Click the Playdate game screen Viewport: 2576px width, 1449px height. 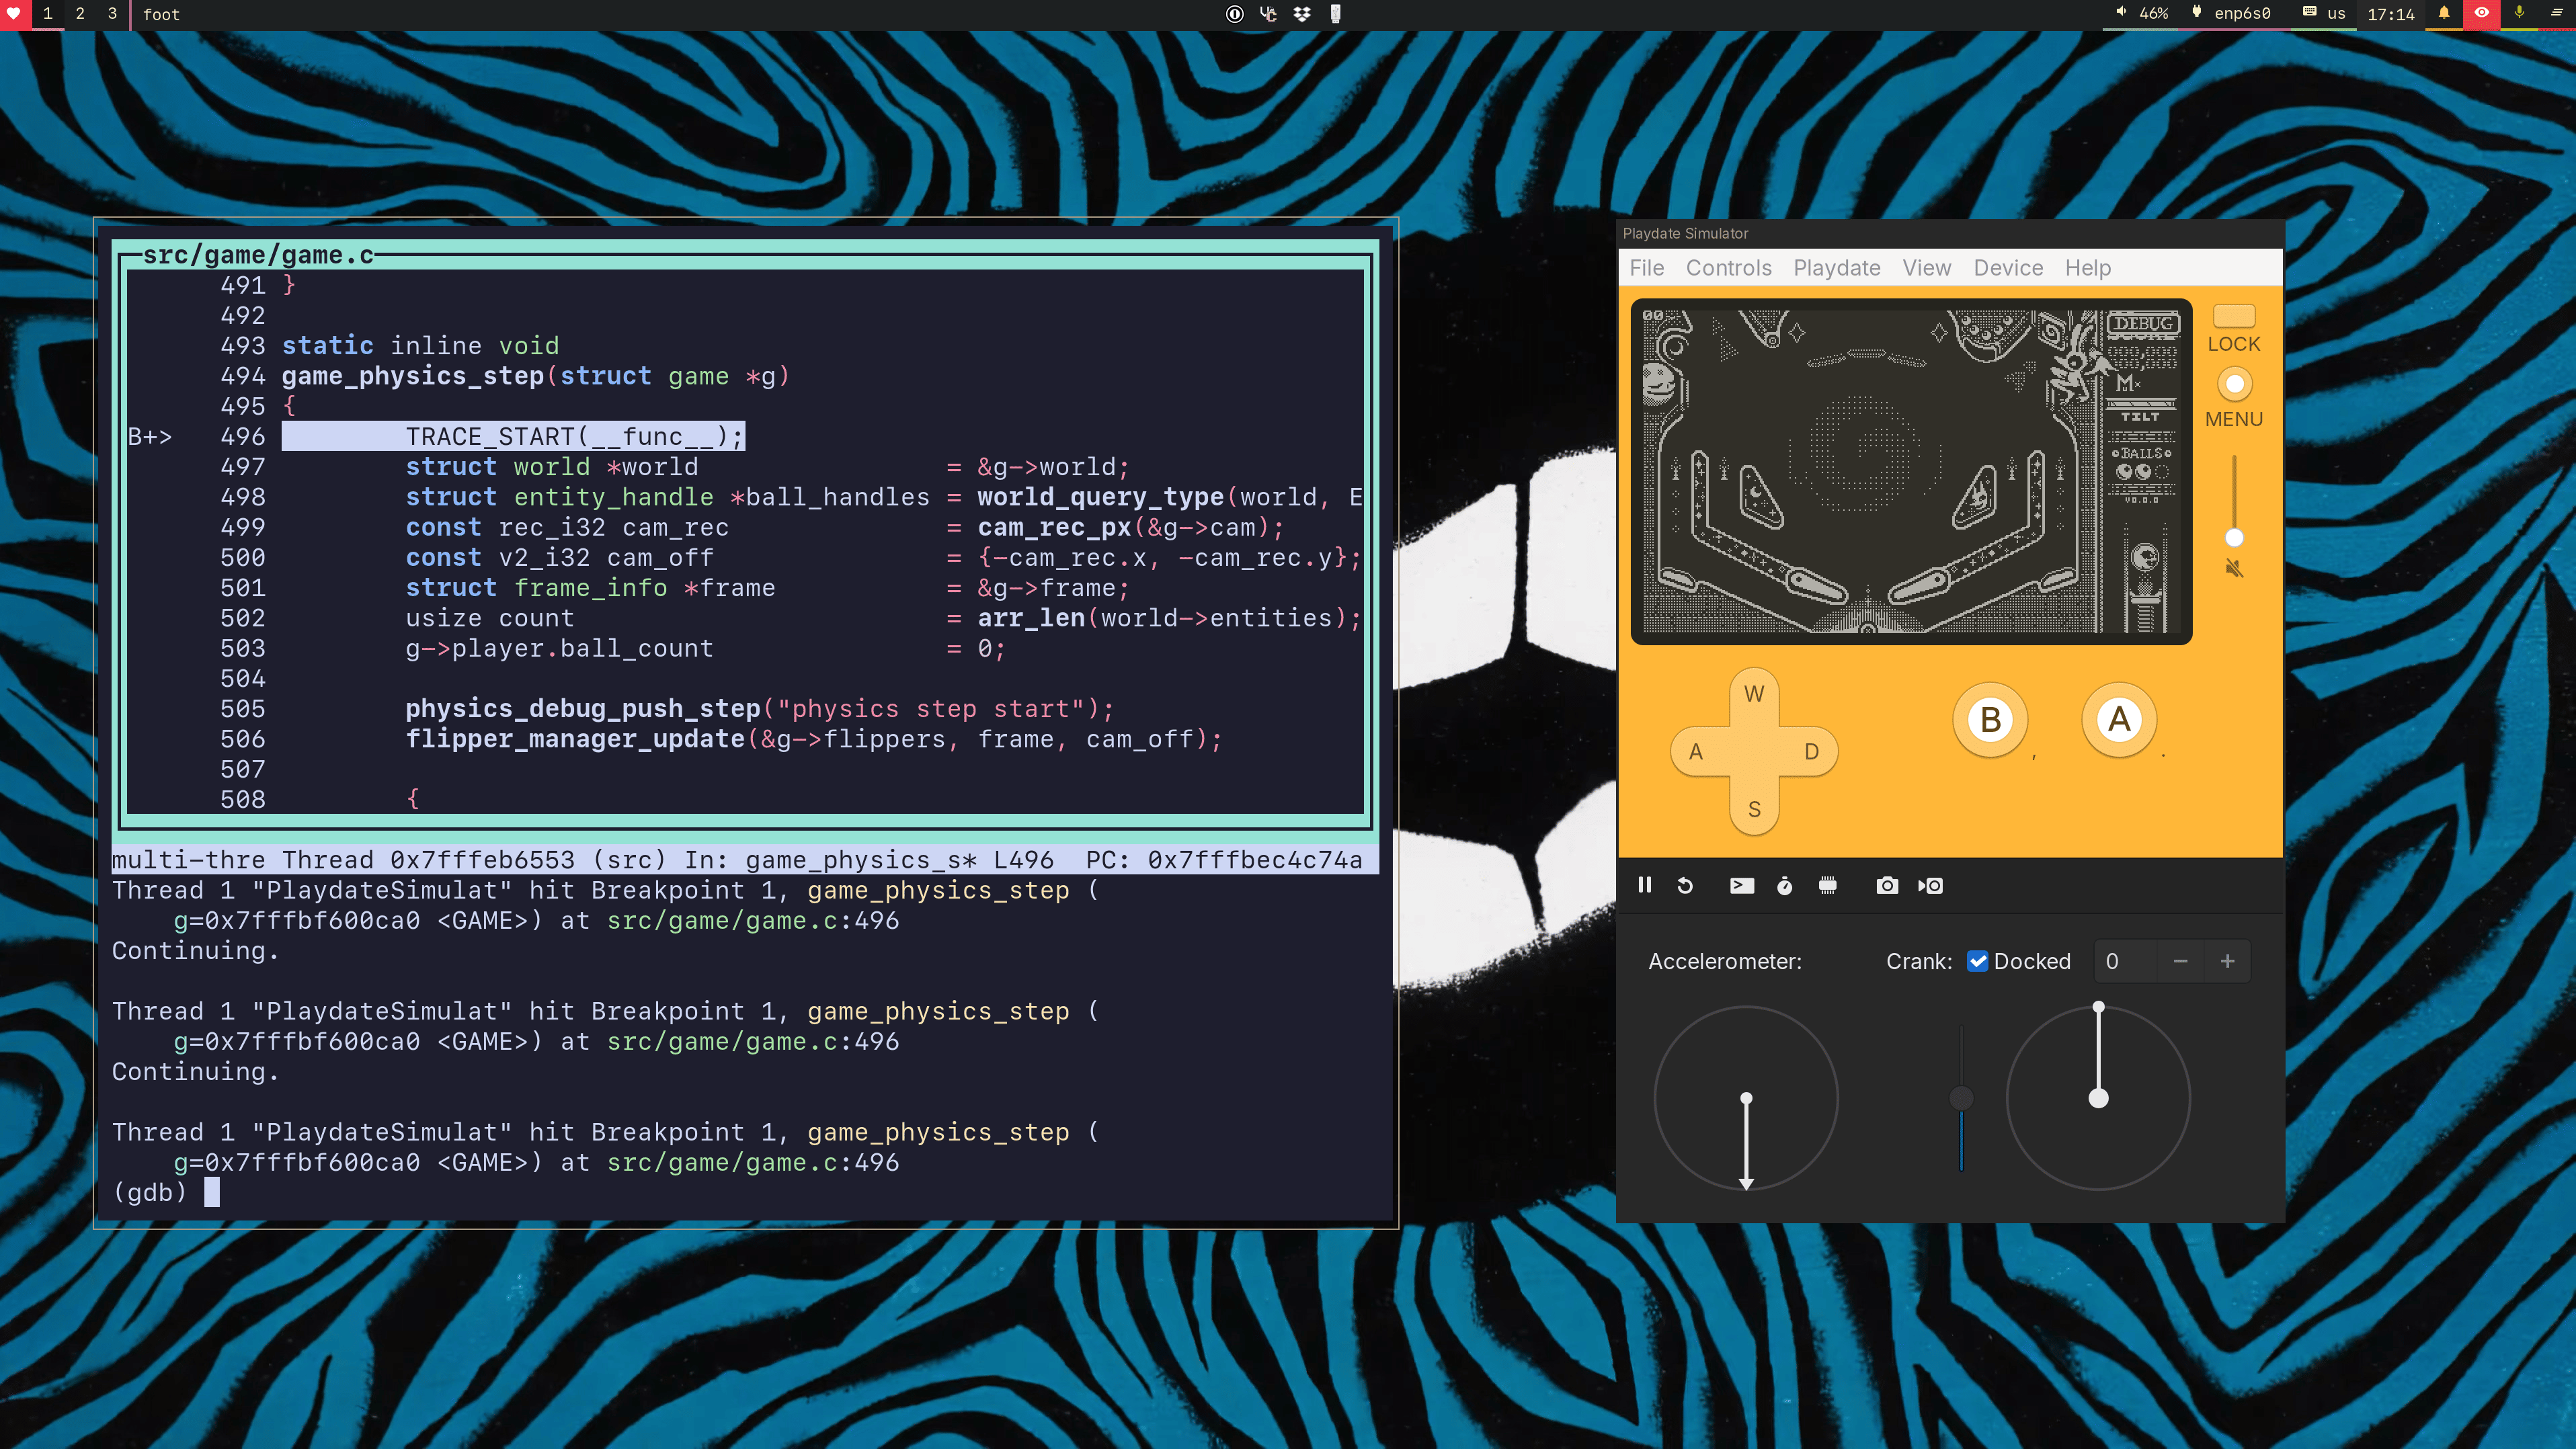1910,471
